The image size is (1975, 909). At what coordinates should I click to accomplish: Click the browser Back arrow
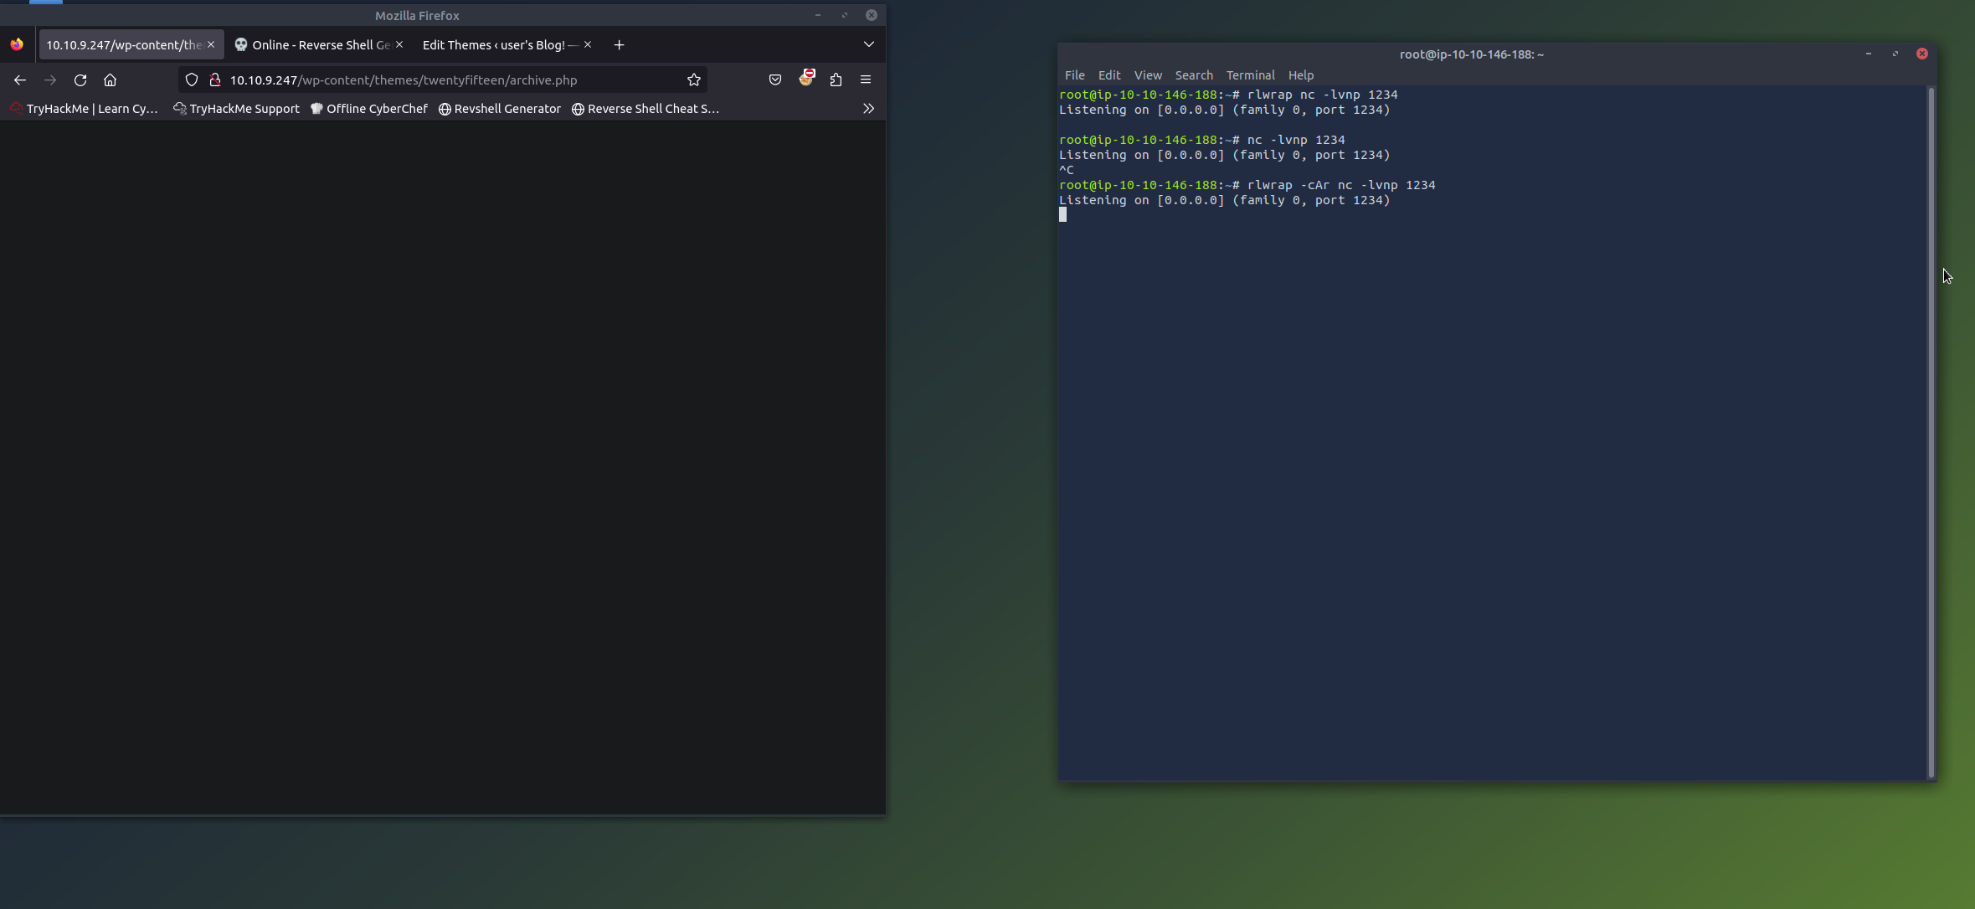tap(20, 80)
